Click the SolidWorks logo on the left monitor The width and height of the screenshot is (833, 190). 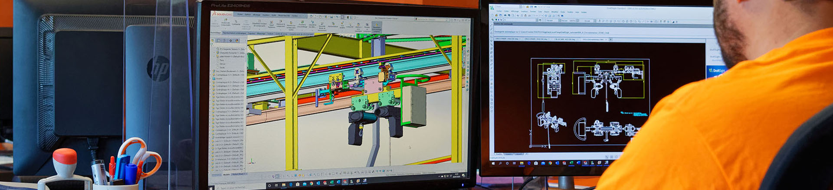click(x=222, y=14)
